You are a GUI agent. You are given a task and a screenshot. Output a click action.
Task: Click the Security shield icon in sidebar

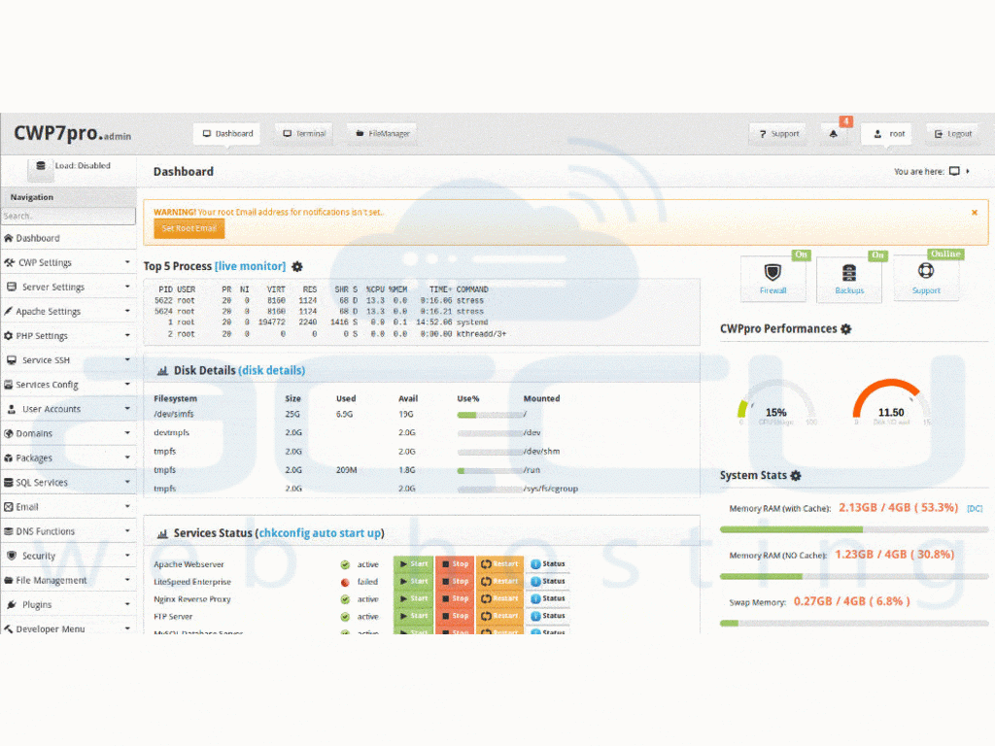[12, 555]
